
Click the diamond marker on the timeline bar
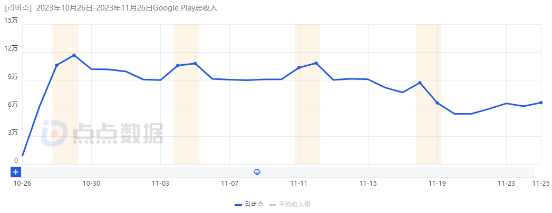[257, 172]
